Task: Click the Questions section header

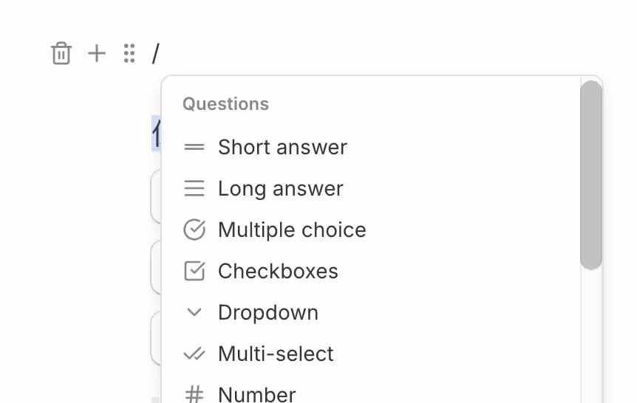Action: click(225, 104)
